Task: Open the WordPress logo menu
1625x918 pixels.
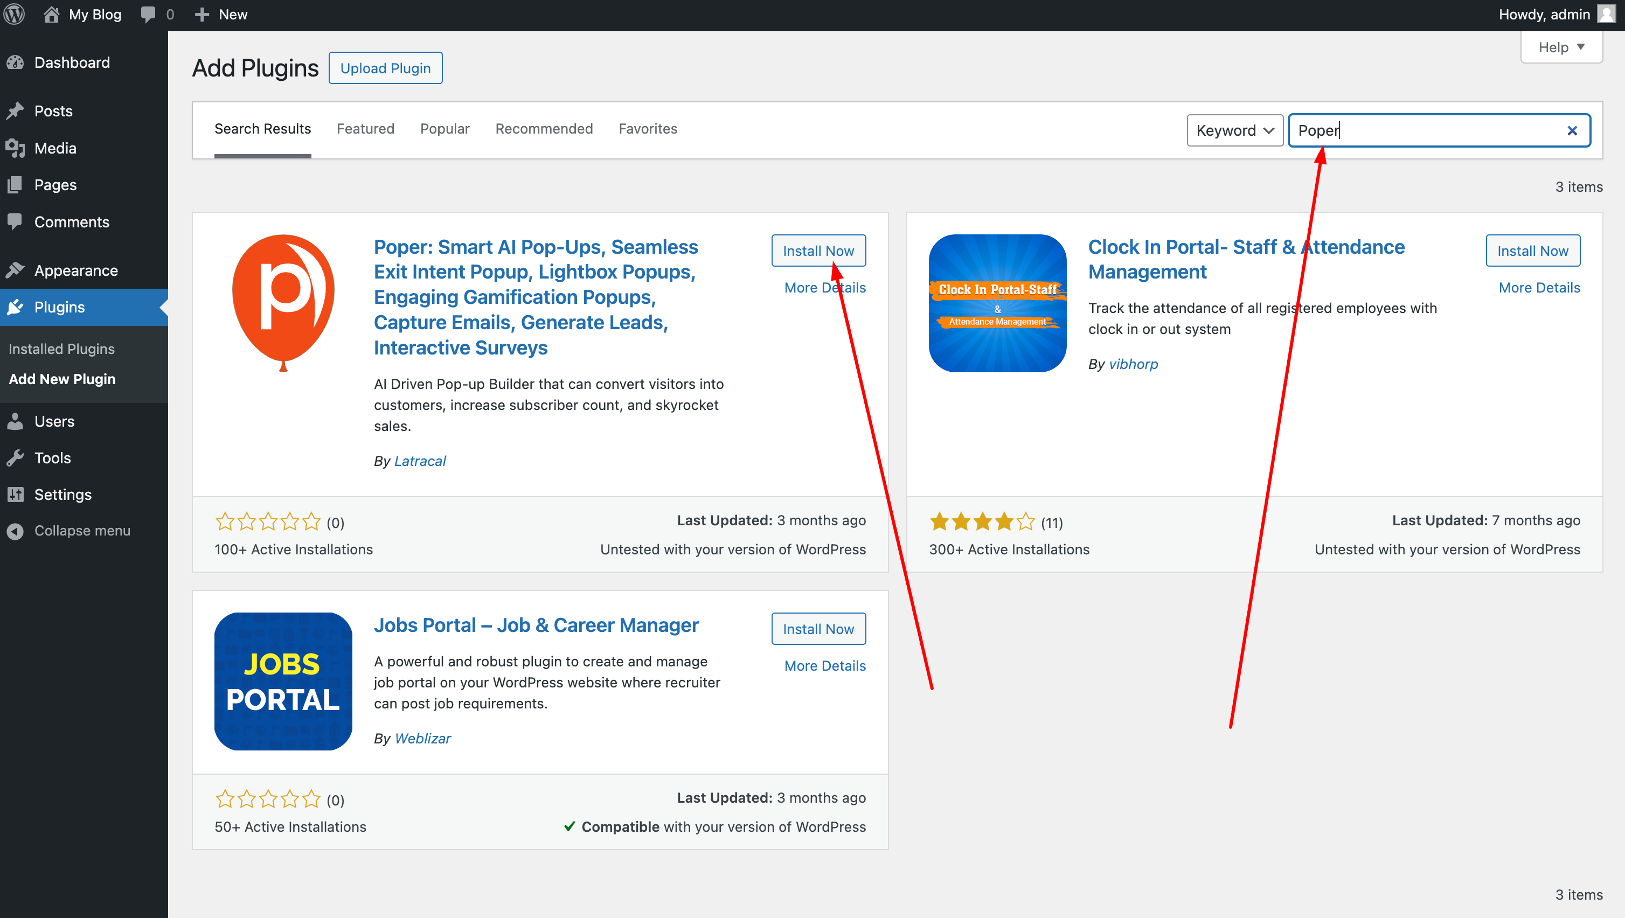Action: 15,14
